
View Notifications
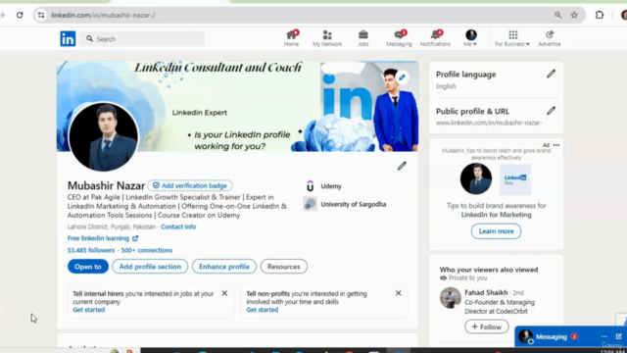pos(435,38)
